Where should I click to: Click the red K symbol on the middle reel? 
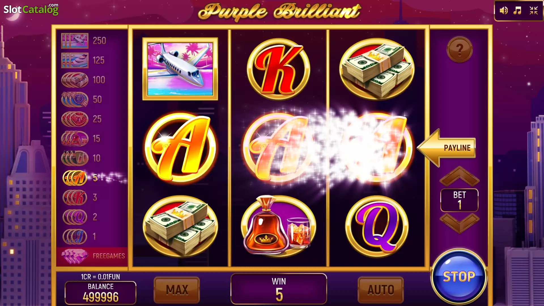[279, 69]
